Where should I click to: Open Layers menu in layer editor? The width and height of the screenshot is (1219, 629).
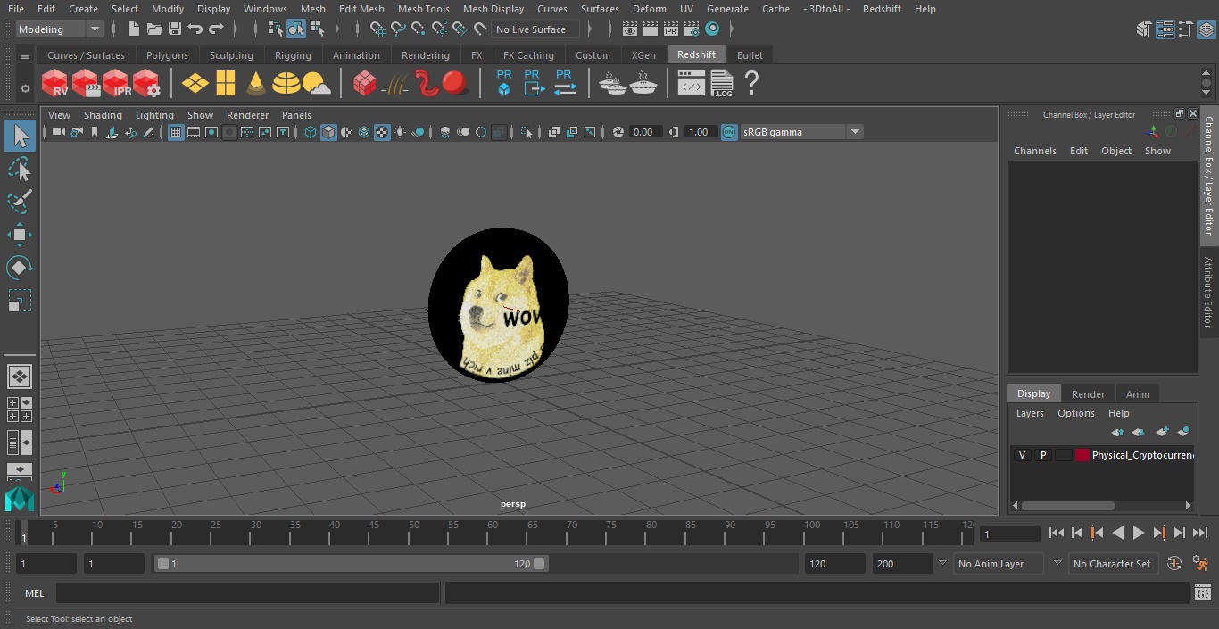click(1030, 413)
